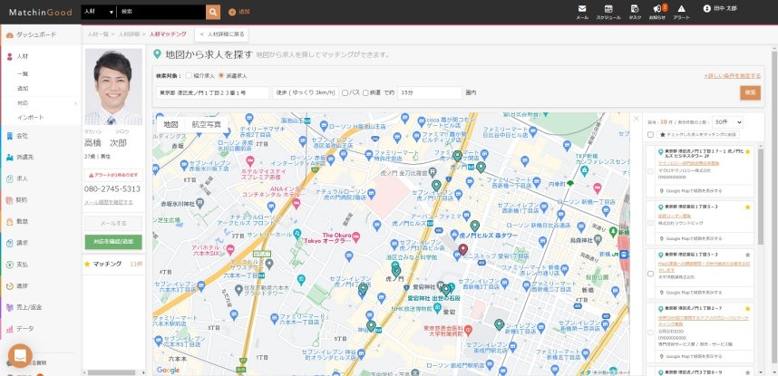This screenshot has height=376, width=778.
Task: Click the dark red selected map pin
Action: [x=462, y=248]
